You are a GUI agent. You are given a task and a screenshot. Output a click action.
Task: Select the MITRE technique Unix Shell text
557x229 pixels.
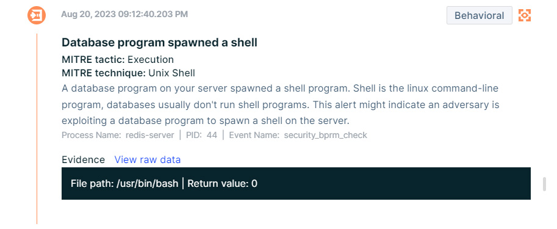[x=171, y=73]
